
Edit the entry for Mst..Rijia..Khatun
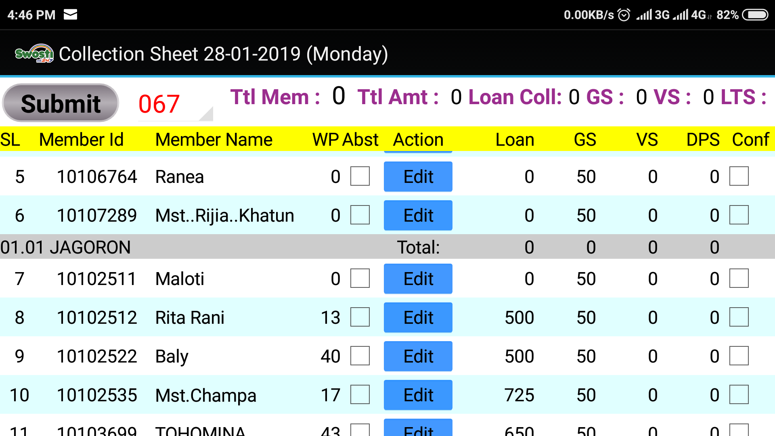[418, 215]
